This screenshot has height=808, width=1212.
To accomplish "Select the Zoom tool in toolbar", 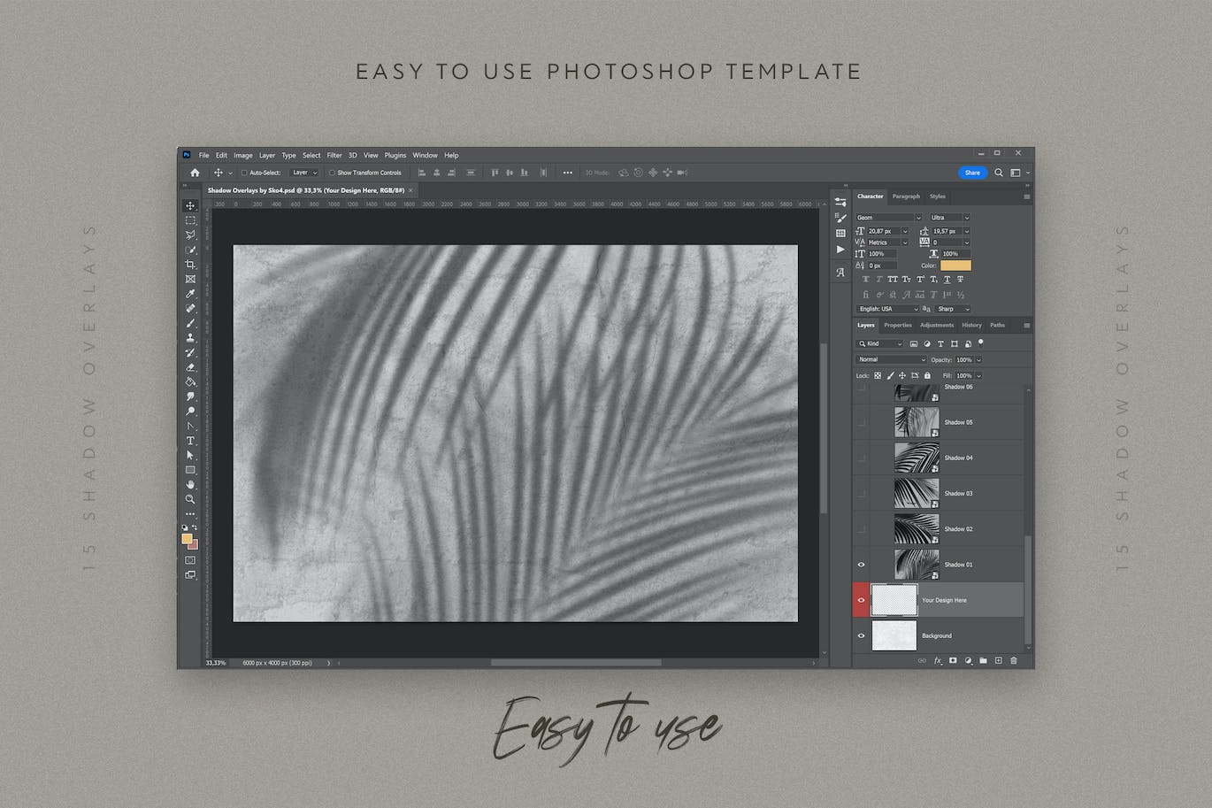I will [x=190, y=500].
